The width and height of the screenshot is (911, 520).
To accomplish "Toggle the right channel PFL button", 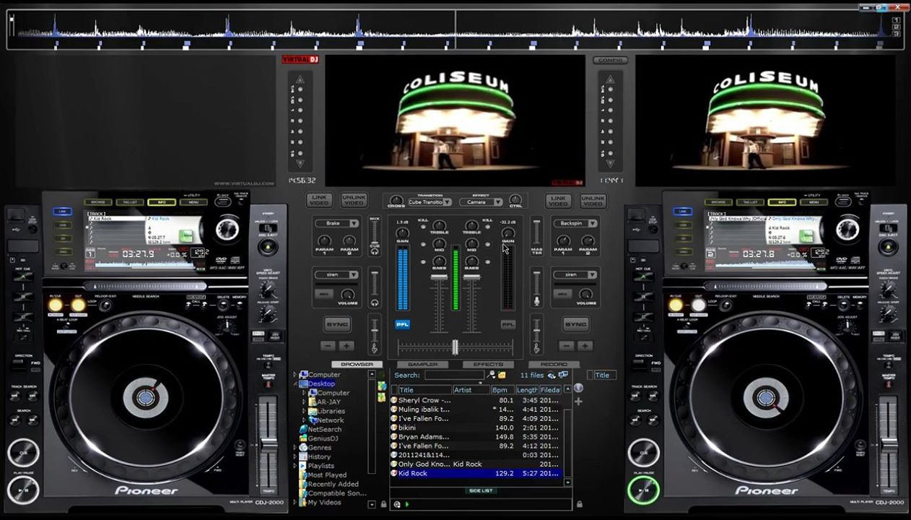I will click(x=508, y=324).
